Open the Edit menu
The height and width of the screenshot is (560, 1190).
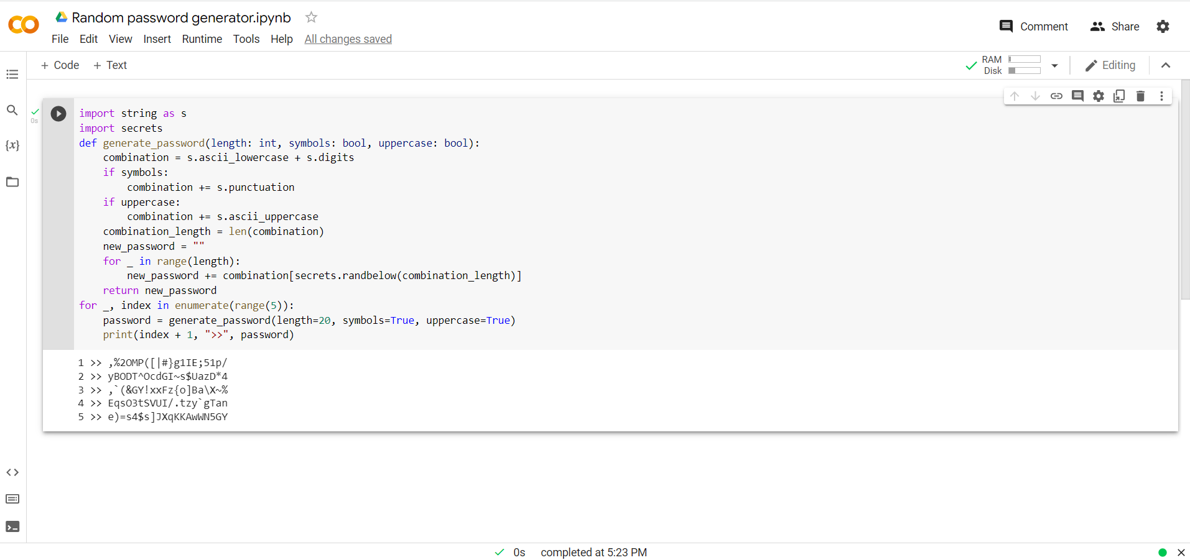click(x=88, y=39)
